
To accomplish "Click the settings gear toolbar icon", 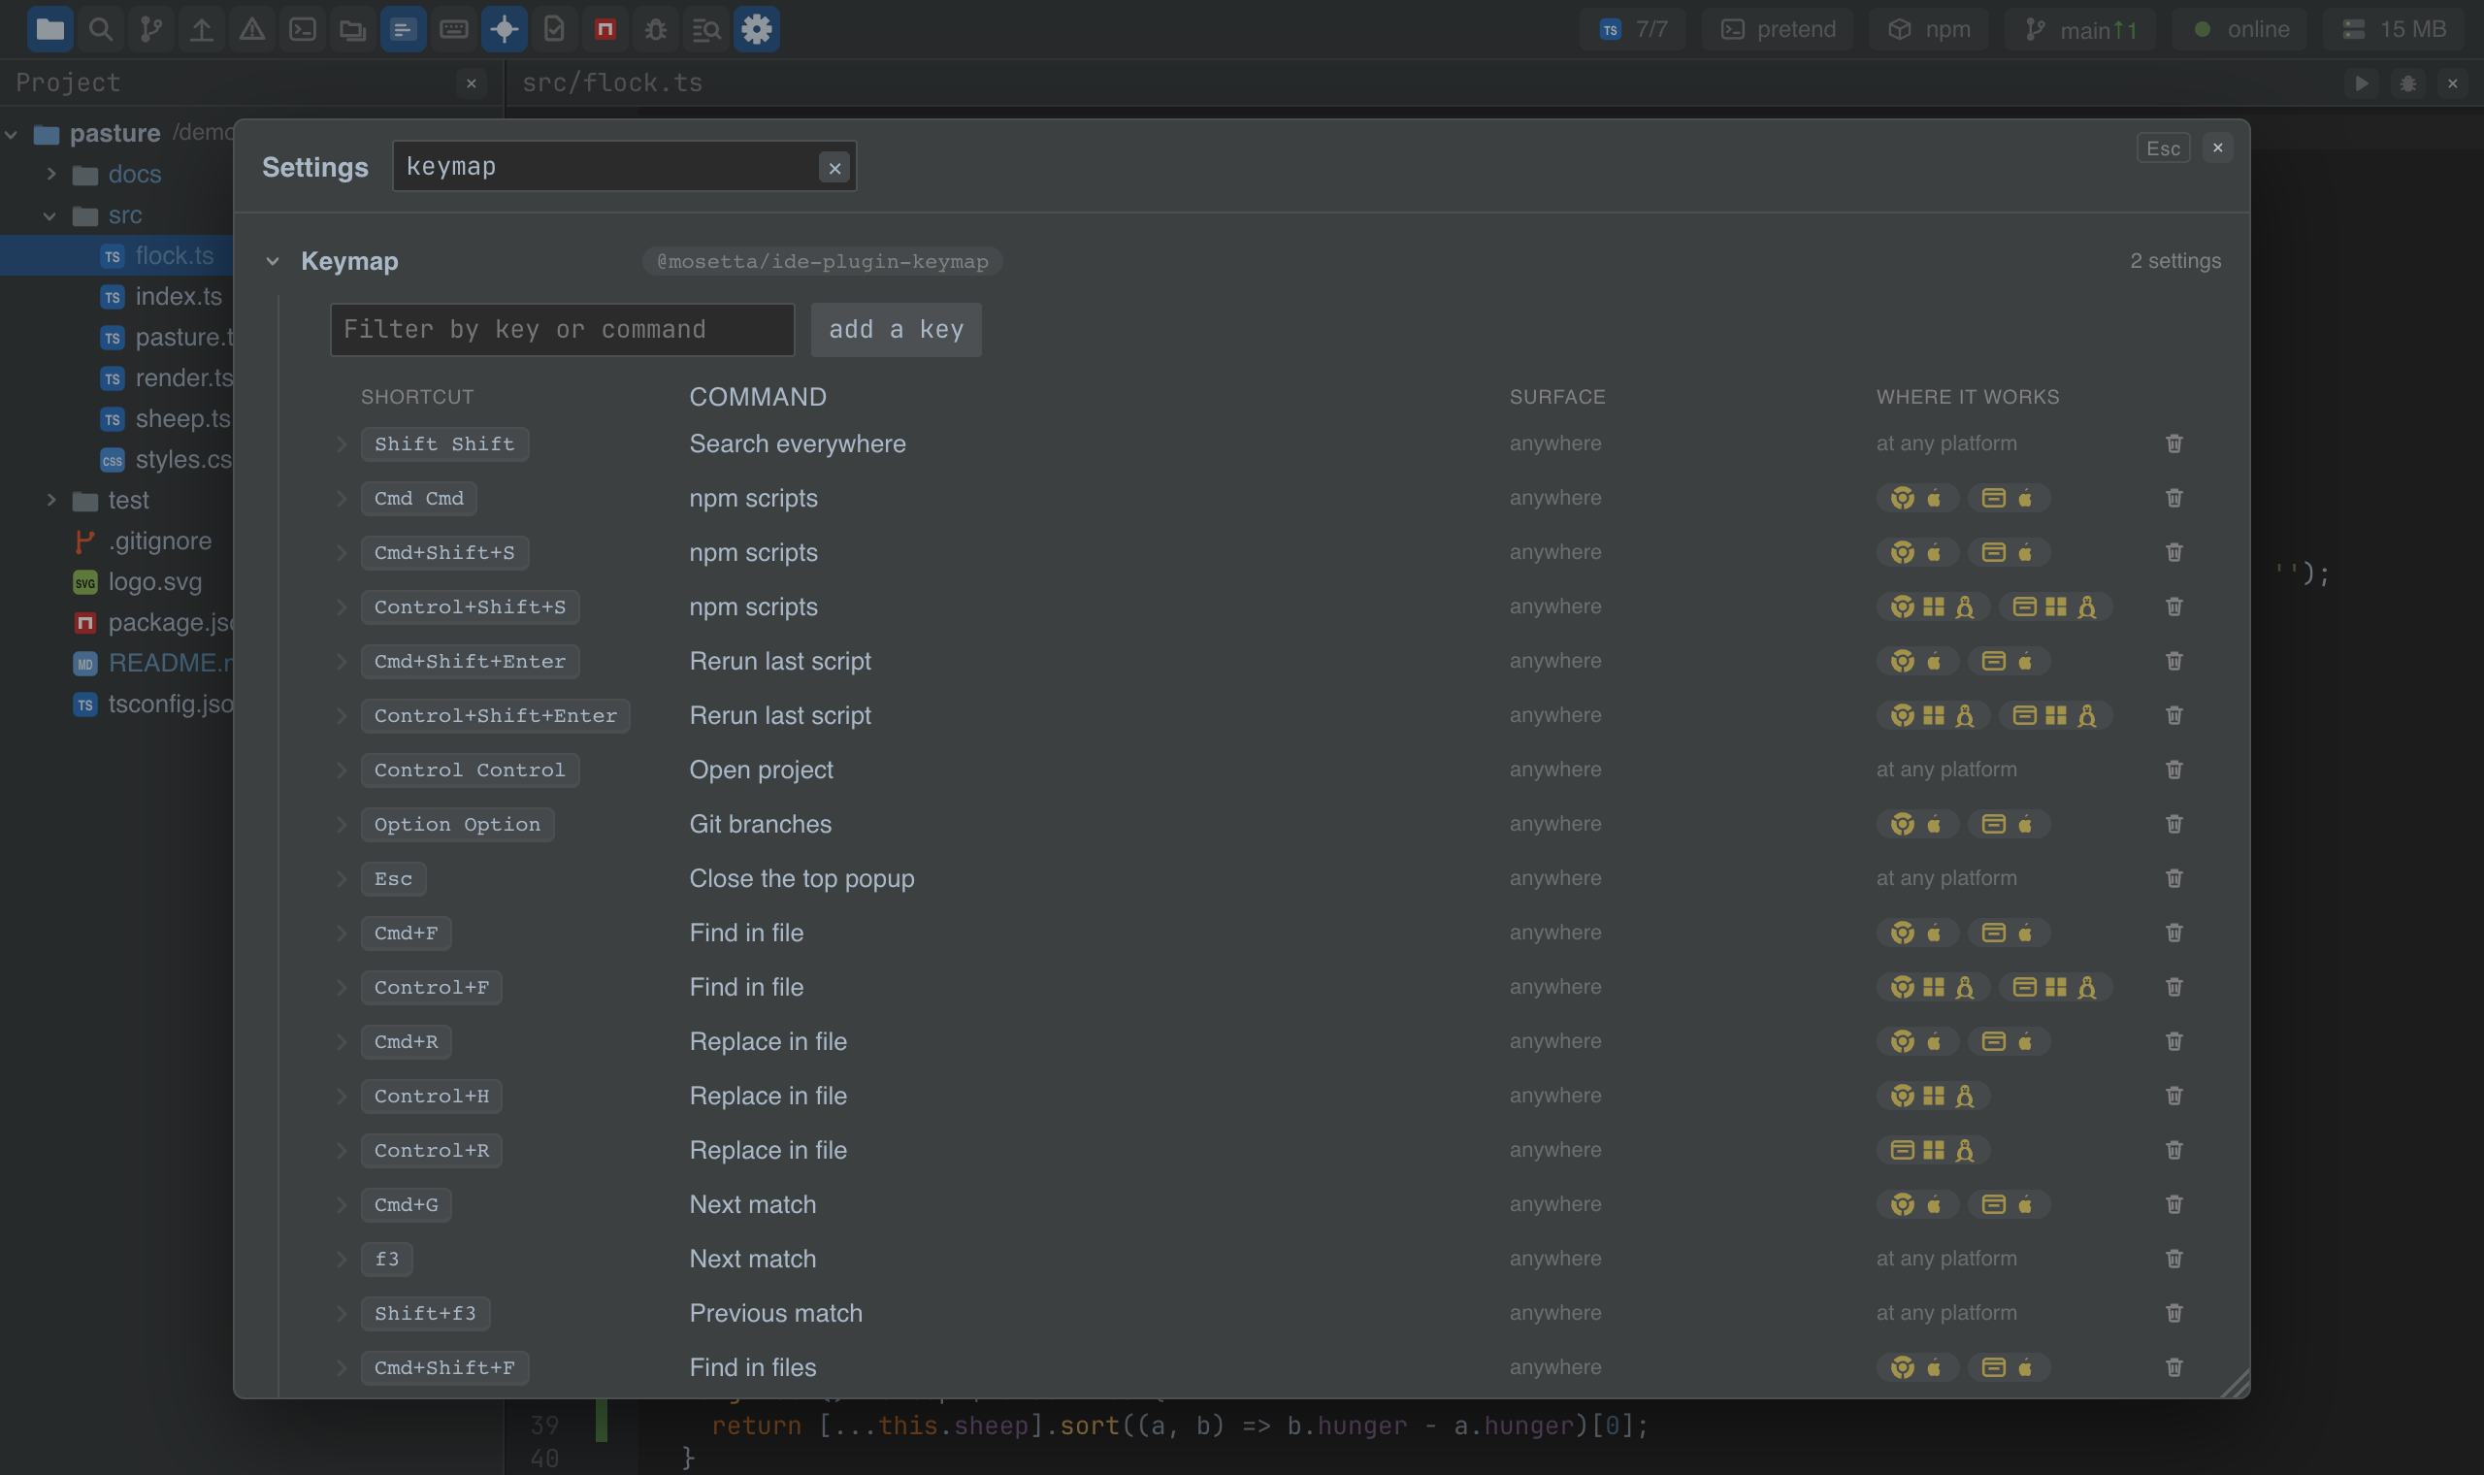I will (x=757, y=29).
